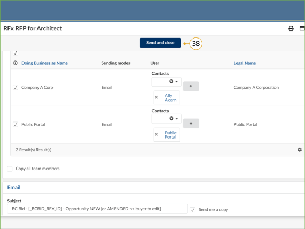Sort by Doing Business as Name
Screen dimensions: 305x229
[x=44, y=63]
